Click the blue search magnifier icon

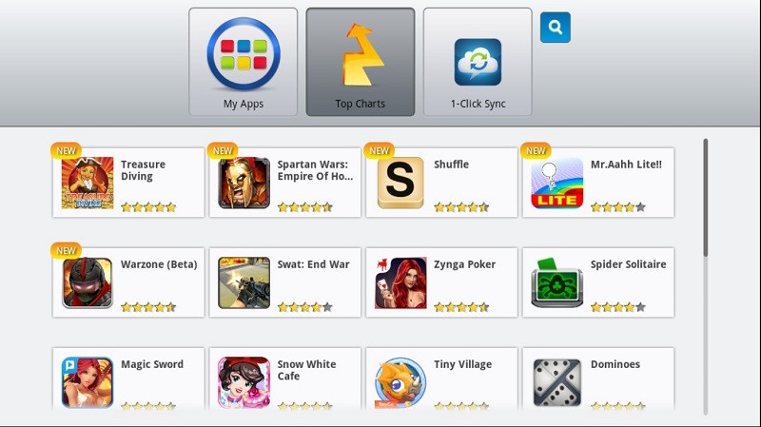pos(556,28)
